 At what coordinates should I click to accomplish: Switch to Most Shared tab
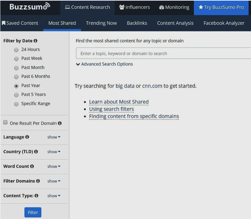tap(62, 23)
